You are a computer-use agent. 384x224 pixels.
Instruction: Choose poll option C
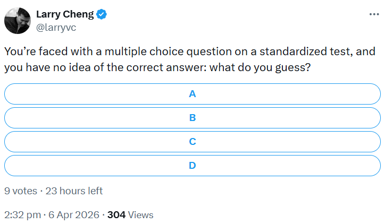pyautogui.click(x=193, y=142)
